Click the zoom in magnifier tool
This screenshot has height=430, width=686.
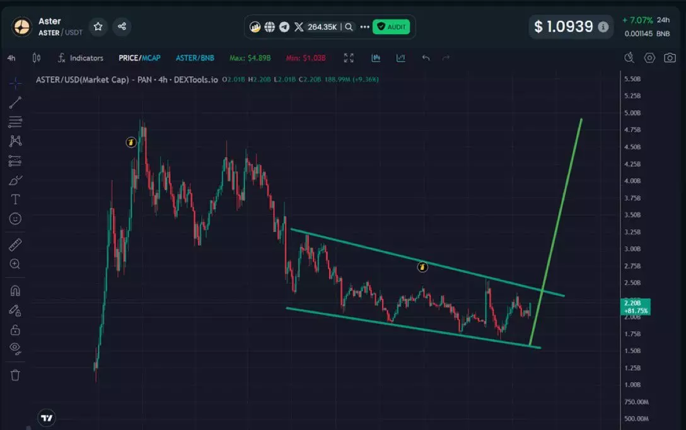[x=15, y=264]
